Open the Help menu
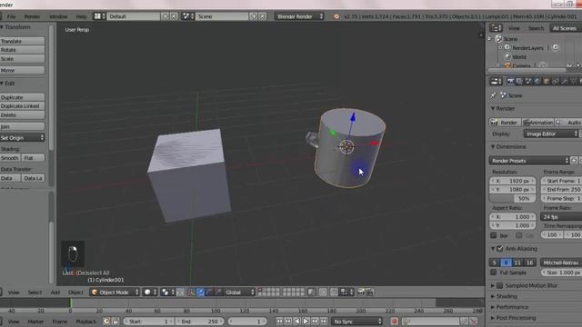Screen dimensions: 582x327 [81, 16]
